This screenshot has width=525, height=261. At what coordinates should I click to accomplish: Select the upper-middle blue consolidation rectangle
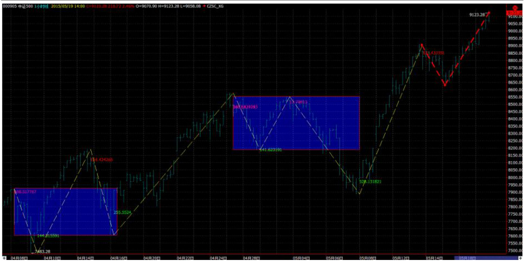(x=296, y=123)
